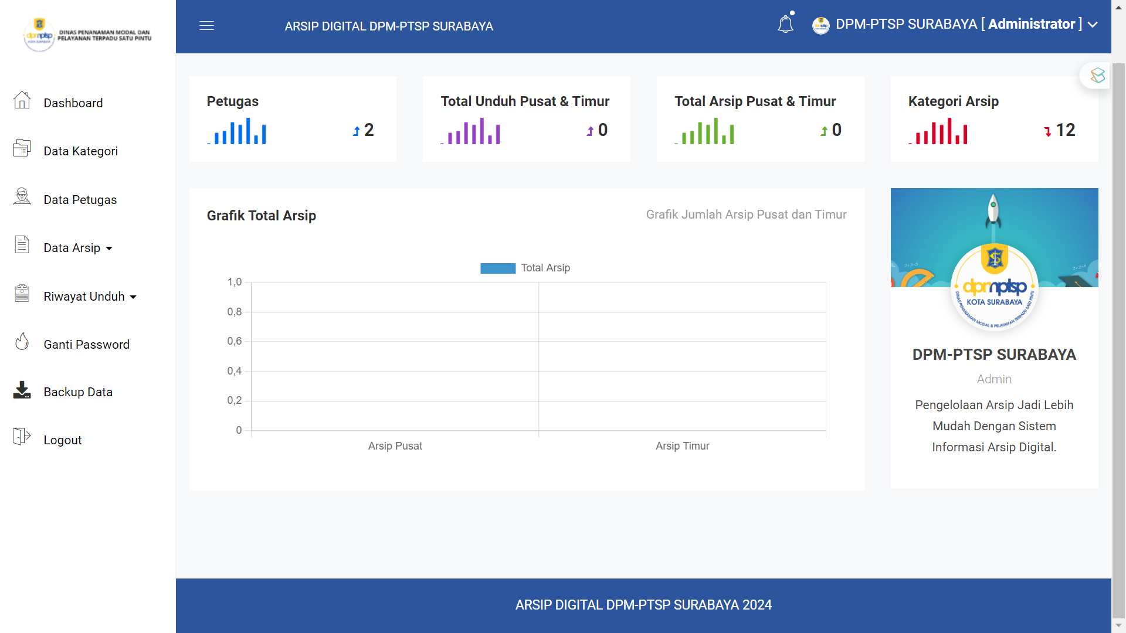
Task: Click the Logout link text
Action: point(62,440)
